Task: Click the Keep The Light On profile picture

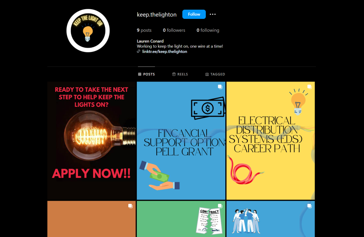Action: click(x=88, y=31)
